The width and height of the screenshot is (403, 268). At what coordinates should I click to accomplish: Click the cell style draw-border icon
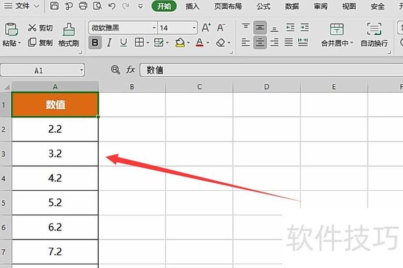[159, 43]
